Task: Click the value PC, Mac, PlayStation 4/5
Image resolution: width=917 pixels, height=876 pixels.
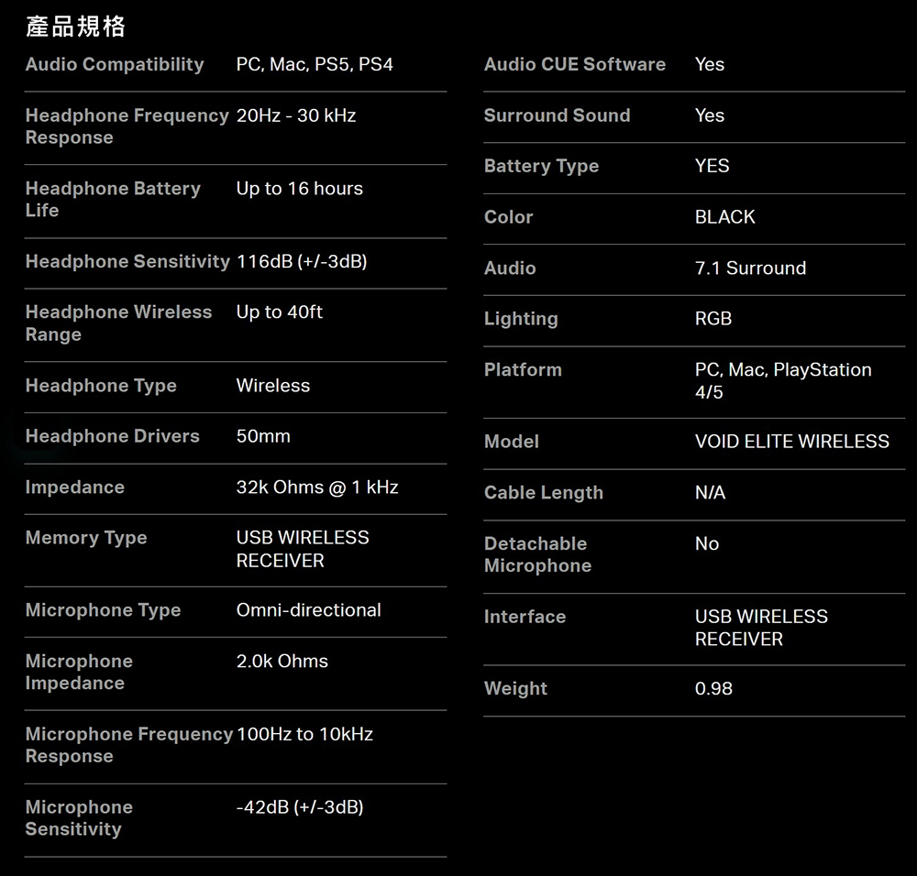Action: coord(783,381)
